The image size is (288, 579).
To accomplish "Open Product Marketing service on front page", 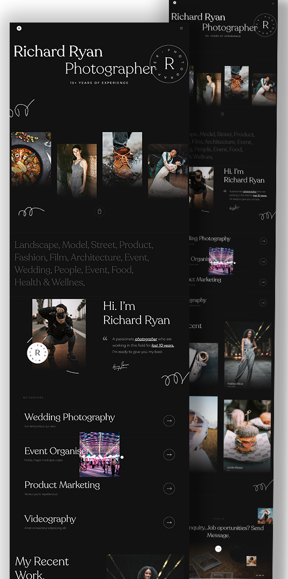I will point(62,485).
